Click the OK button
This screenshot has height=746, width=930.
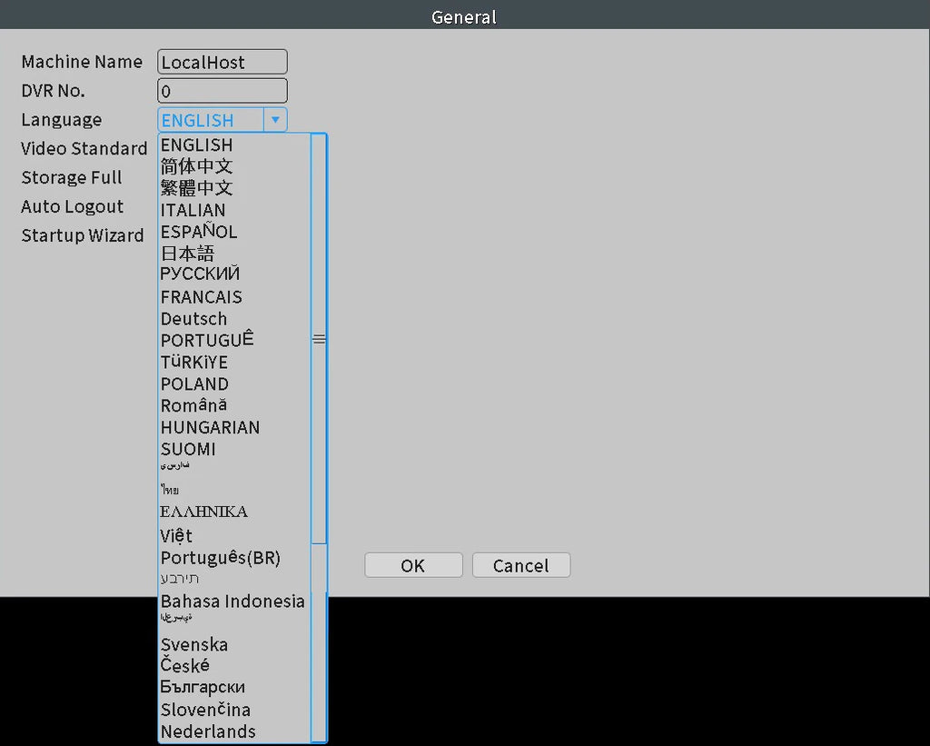coord(413,565)
